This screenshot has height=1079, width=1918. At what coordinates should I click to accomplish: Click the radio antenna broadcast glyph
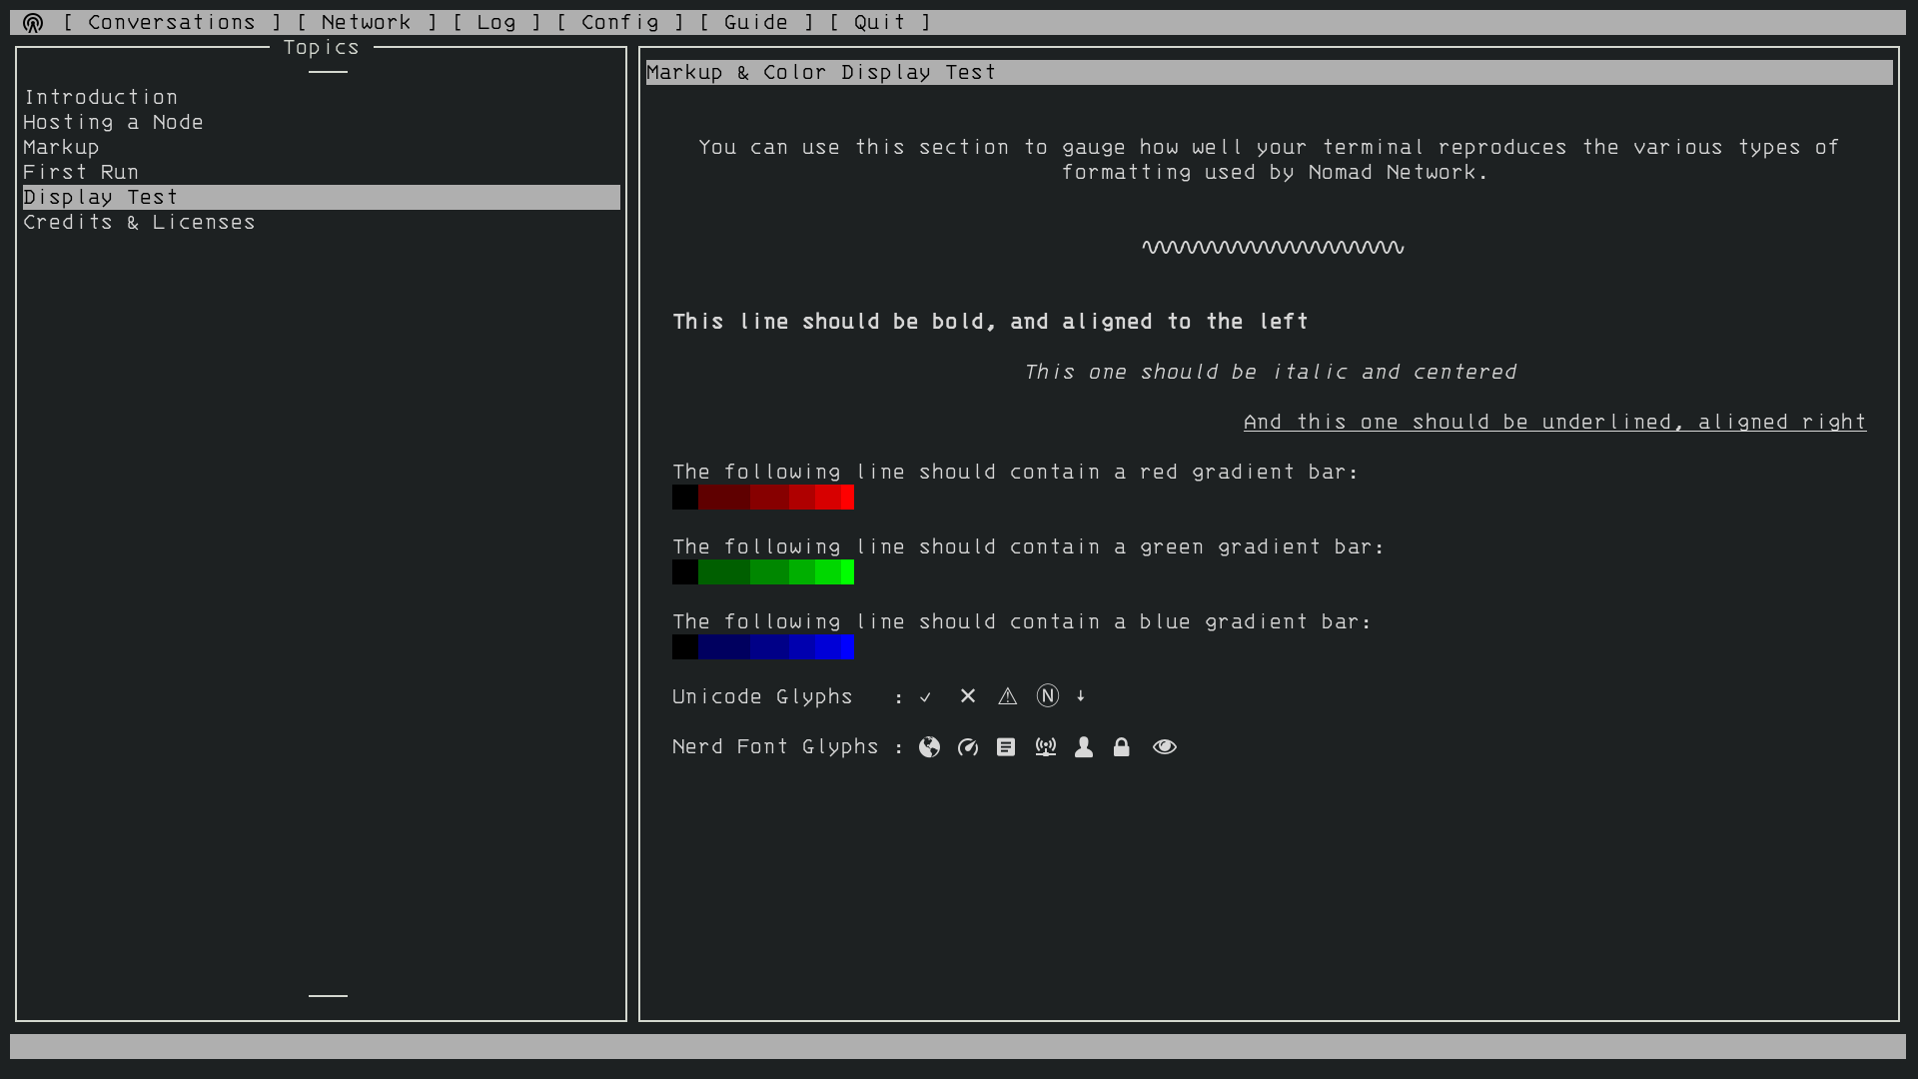point(1045,747)
